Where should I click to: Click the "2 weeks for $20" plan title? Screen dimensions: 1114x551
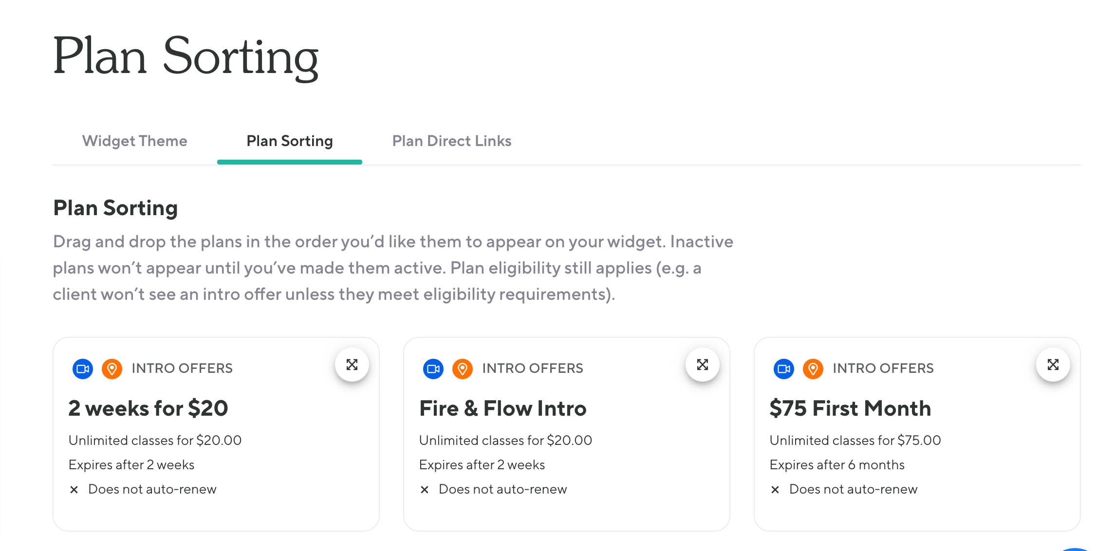(x=148, y=408)
